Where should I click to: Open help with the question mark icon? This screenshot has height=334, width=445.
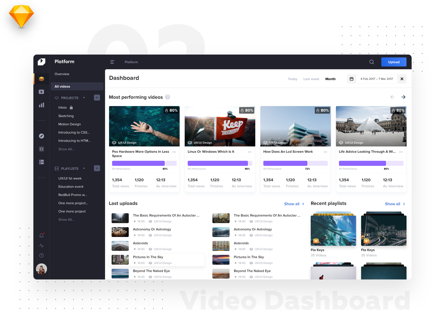pos(41,255)
